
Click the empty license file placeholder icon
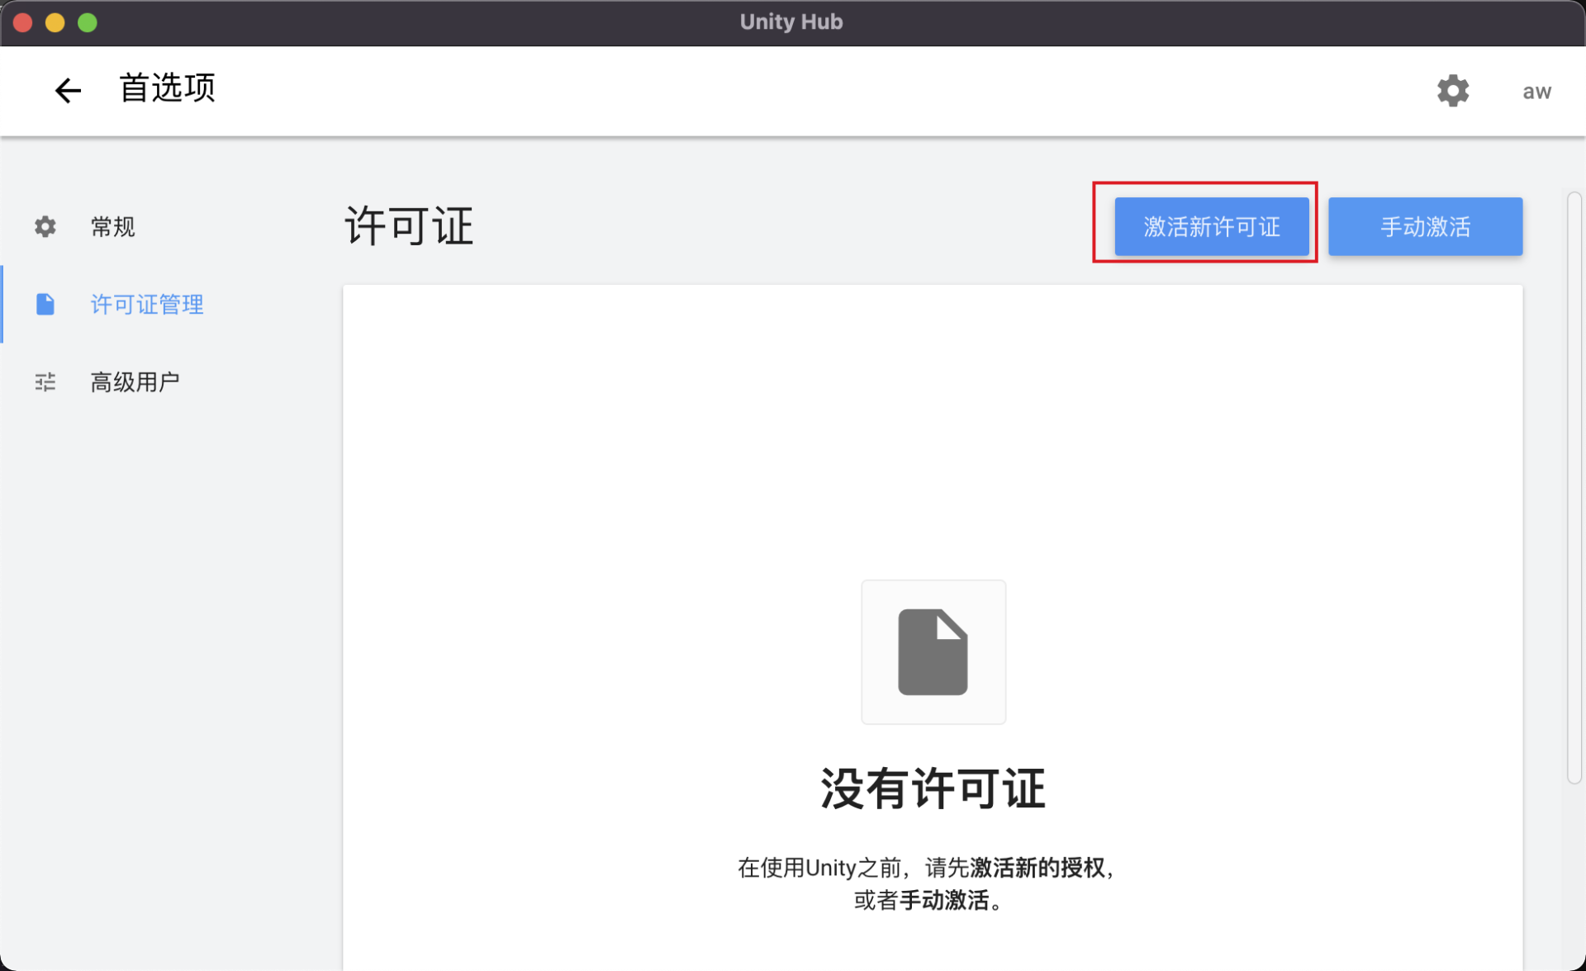click(x=933, y=651)
